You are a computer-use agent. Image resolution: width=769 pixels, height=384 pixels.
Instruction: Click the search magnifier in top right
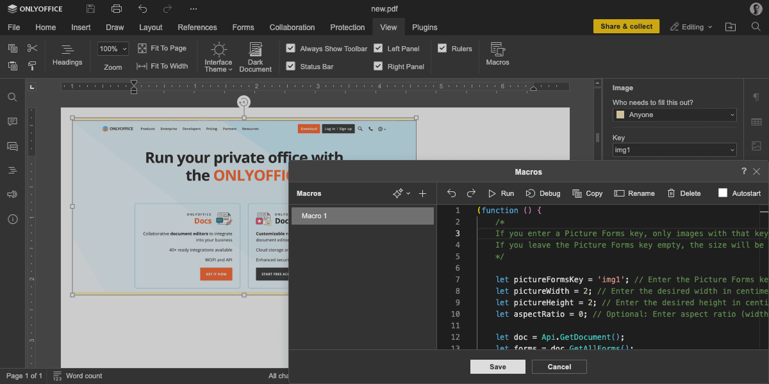(x=756, y=27)
